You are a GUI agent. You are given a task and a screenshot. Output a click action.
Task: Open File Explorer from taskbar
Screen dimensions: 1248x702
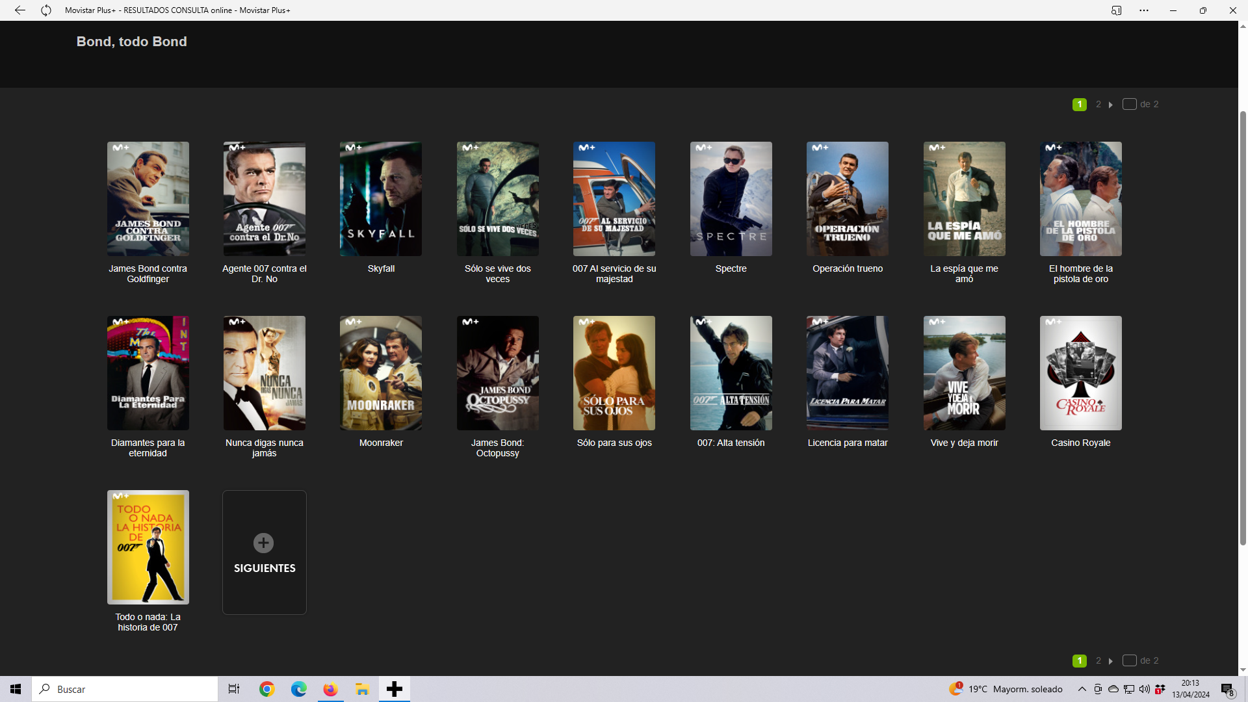[362, 689]
